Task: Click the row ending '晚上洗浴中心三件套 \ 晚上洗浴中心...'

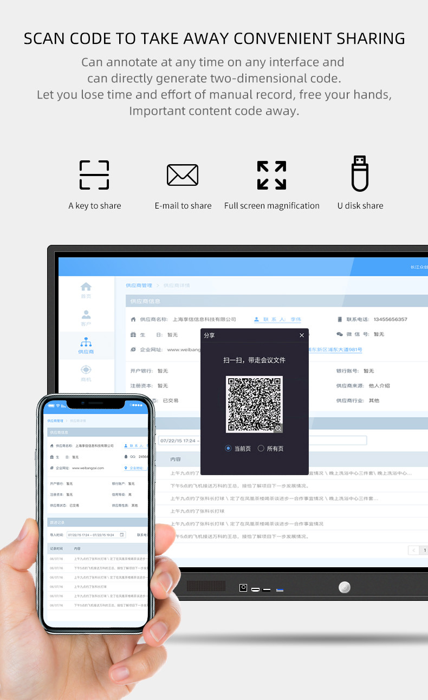Action: [291, 473]
